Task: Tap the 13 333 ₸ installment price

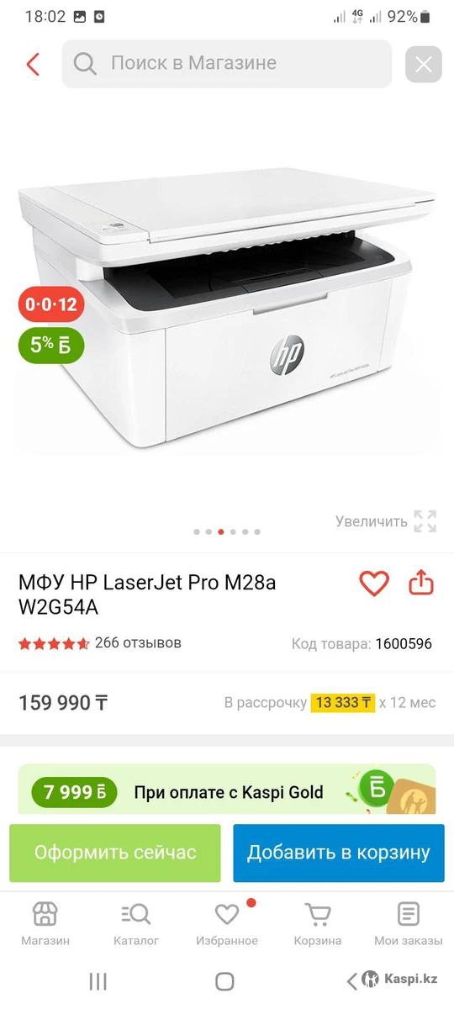Action: (x=343, y=703)
